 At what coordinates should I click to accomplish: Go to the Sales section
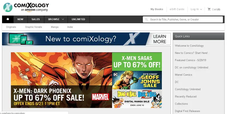tap(36, 19)
